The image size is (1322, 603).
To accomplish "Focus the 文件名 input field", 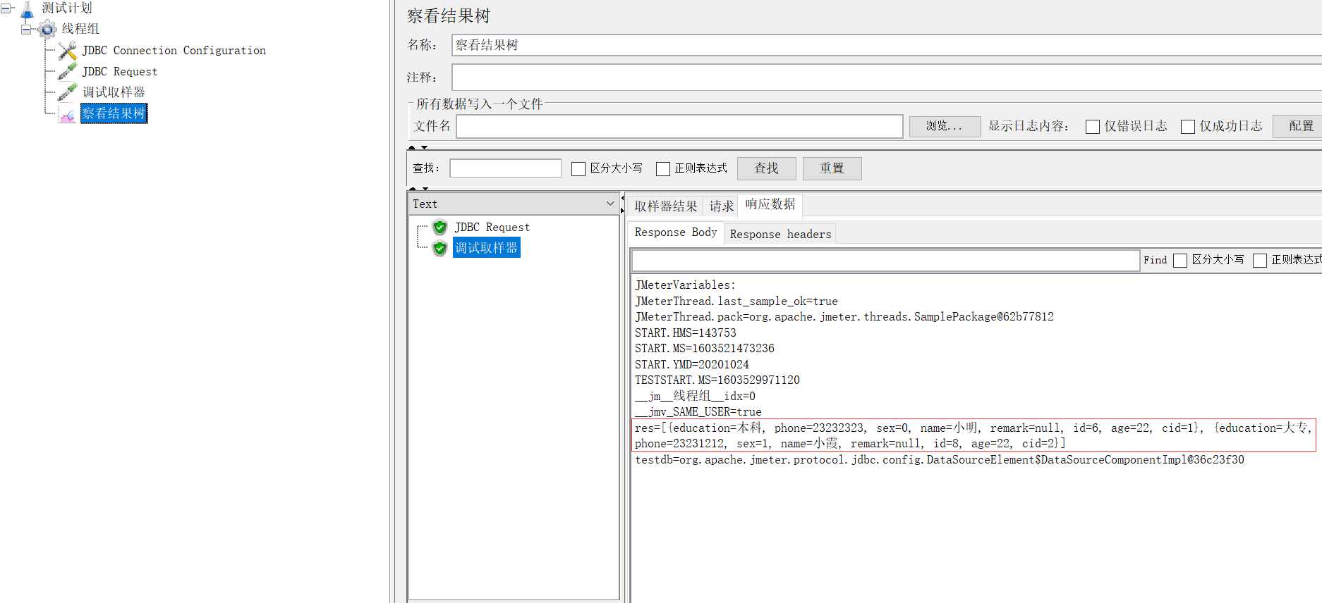I will coord(679,126).
